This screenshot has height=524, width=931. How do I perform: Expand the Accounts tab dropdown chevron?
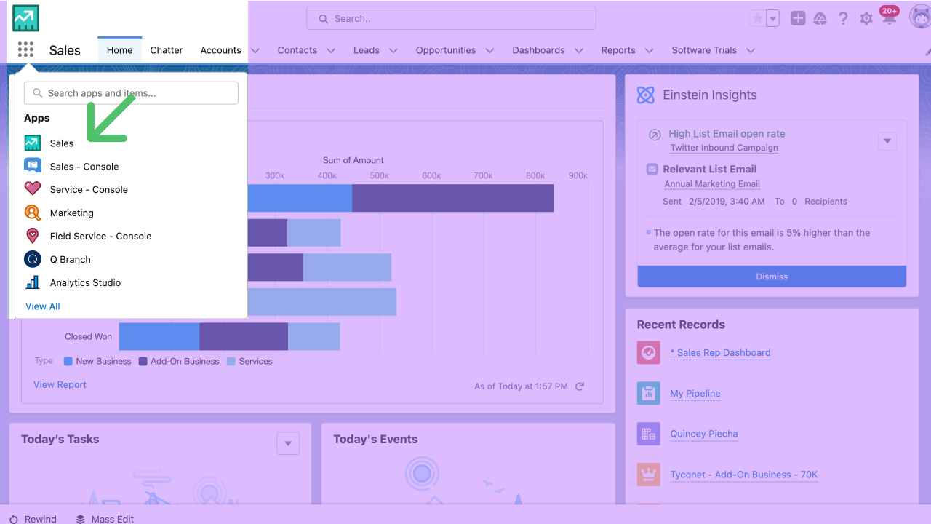coord(255,50)
